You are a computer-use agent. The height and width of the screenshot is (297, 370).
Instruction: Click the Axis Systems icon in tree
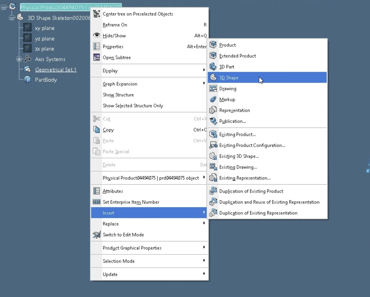coord(27,59)
